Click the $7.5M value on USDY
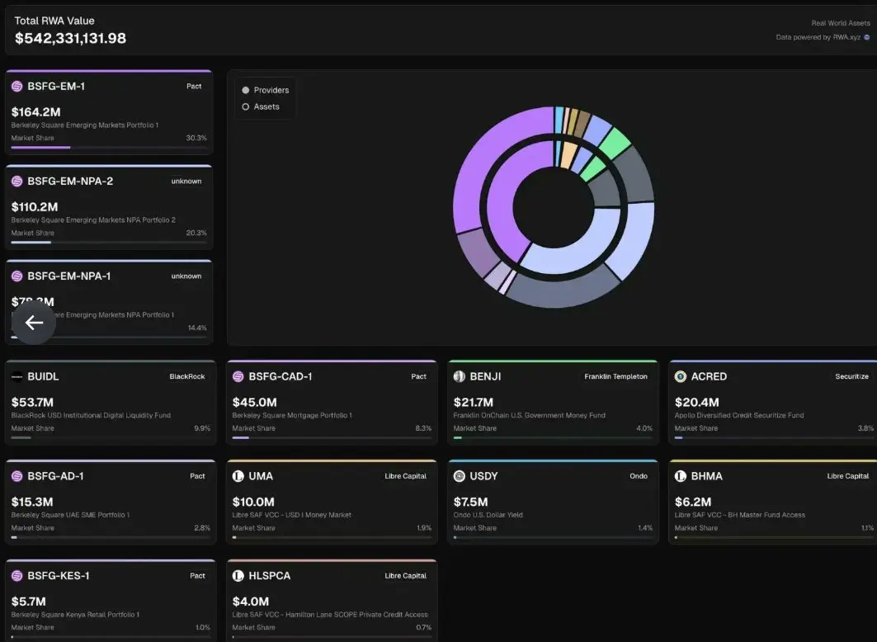Screen dimensions: 877x642 click(x=470, y=502)
